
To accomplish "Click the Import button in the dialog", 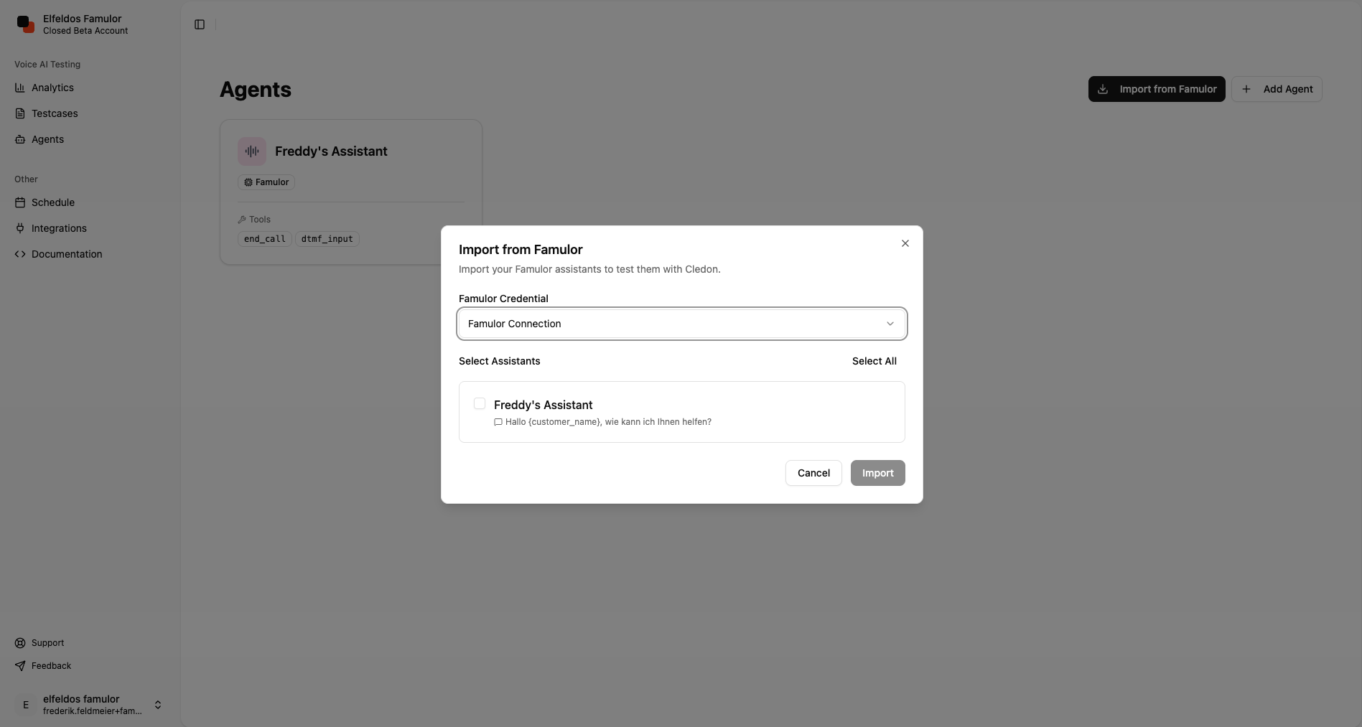I will [x=877, y=473].
